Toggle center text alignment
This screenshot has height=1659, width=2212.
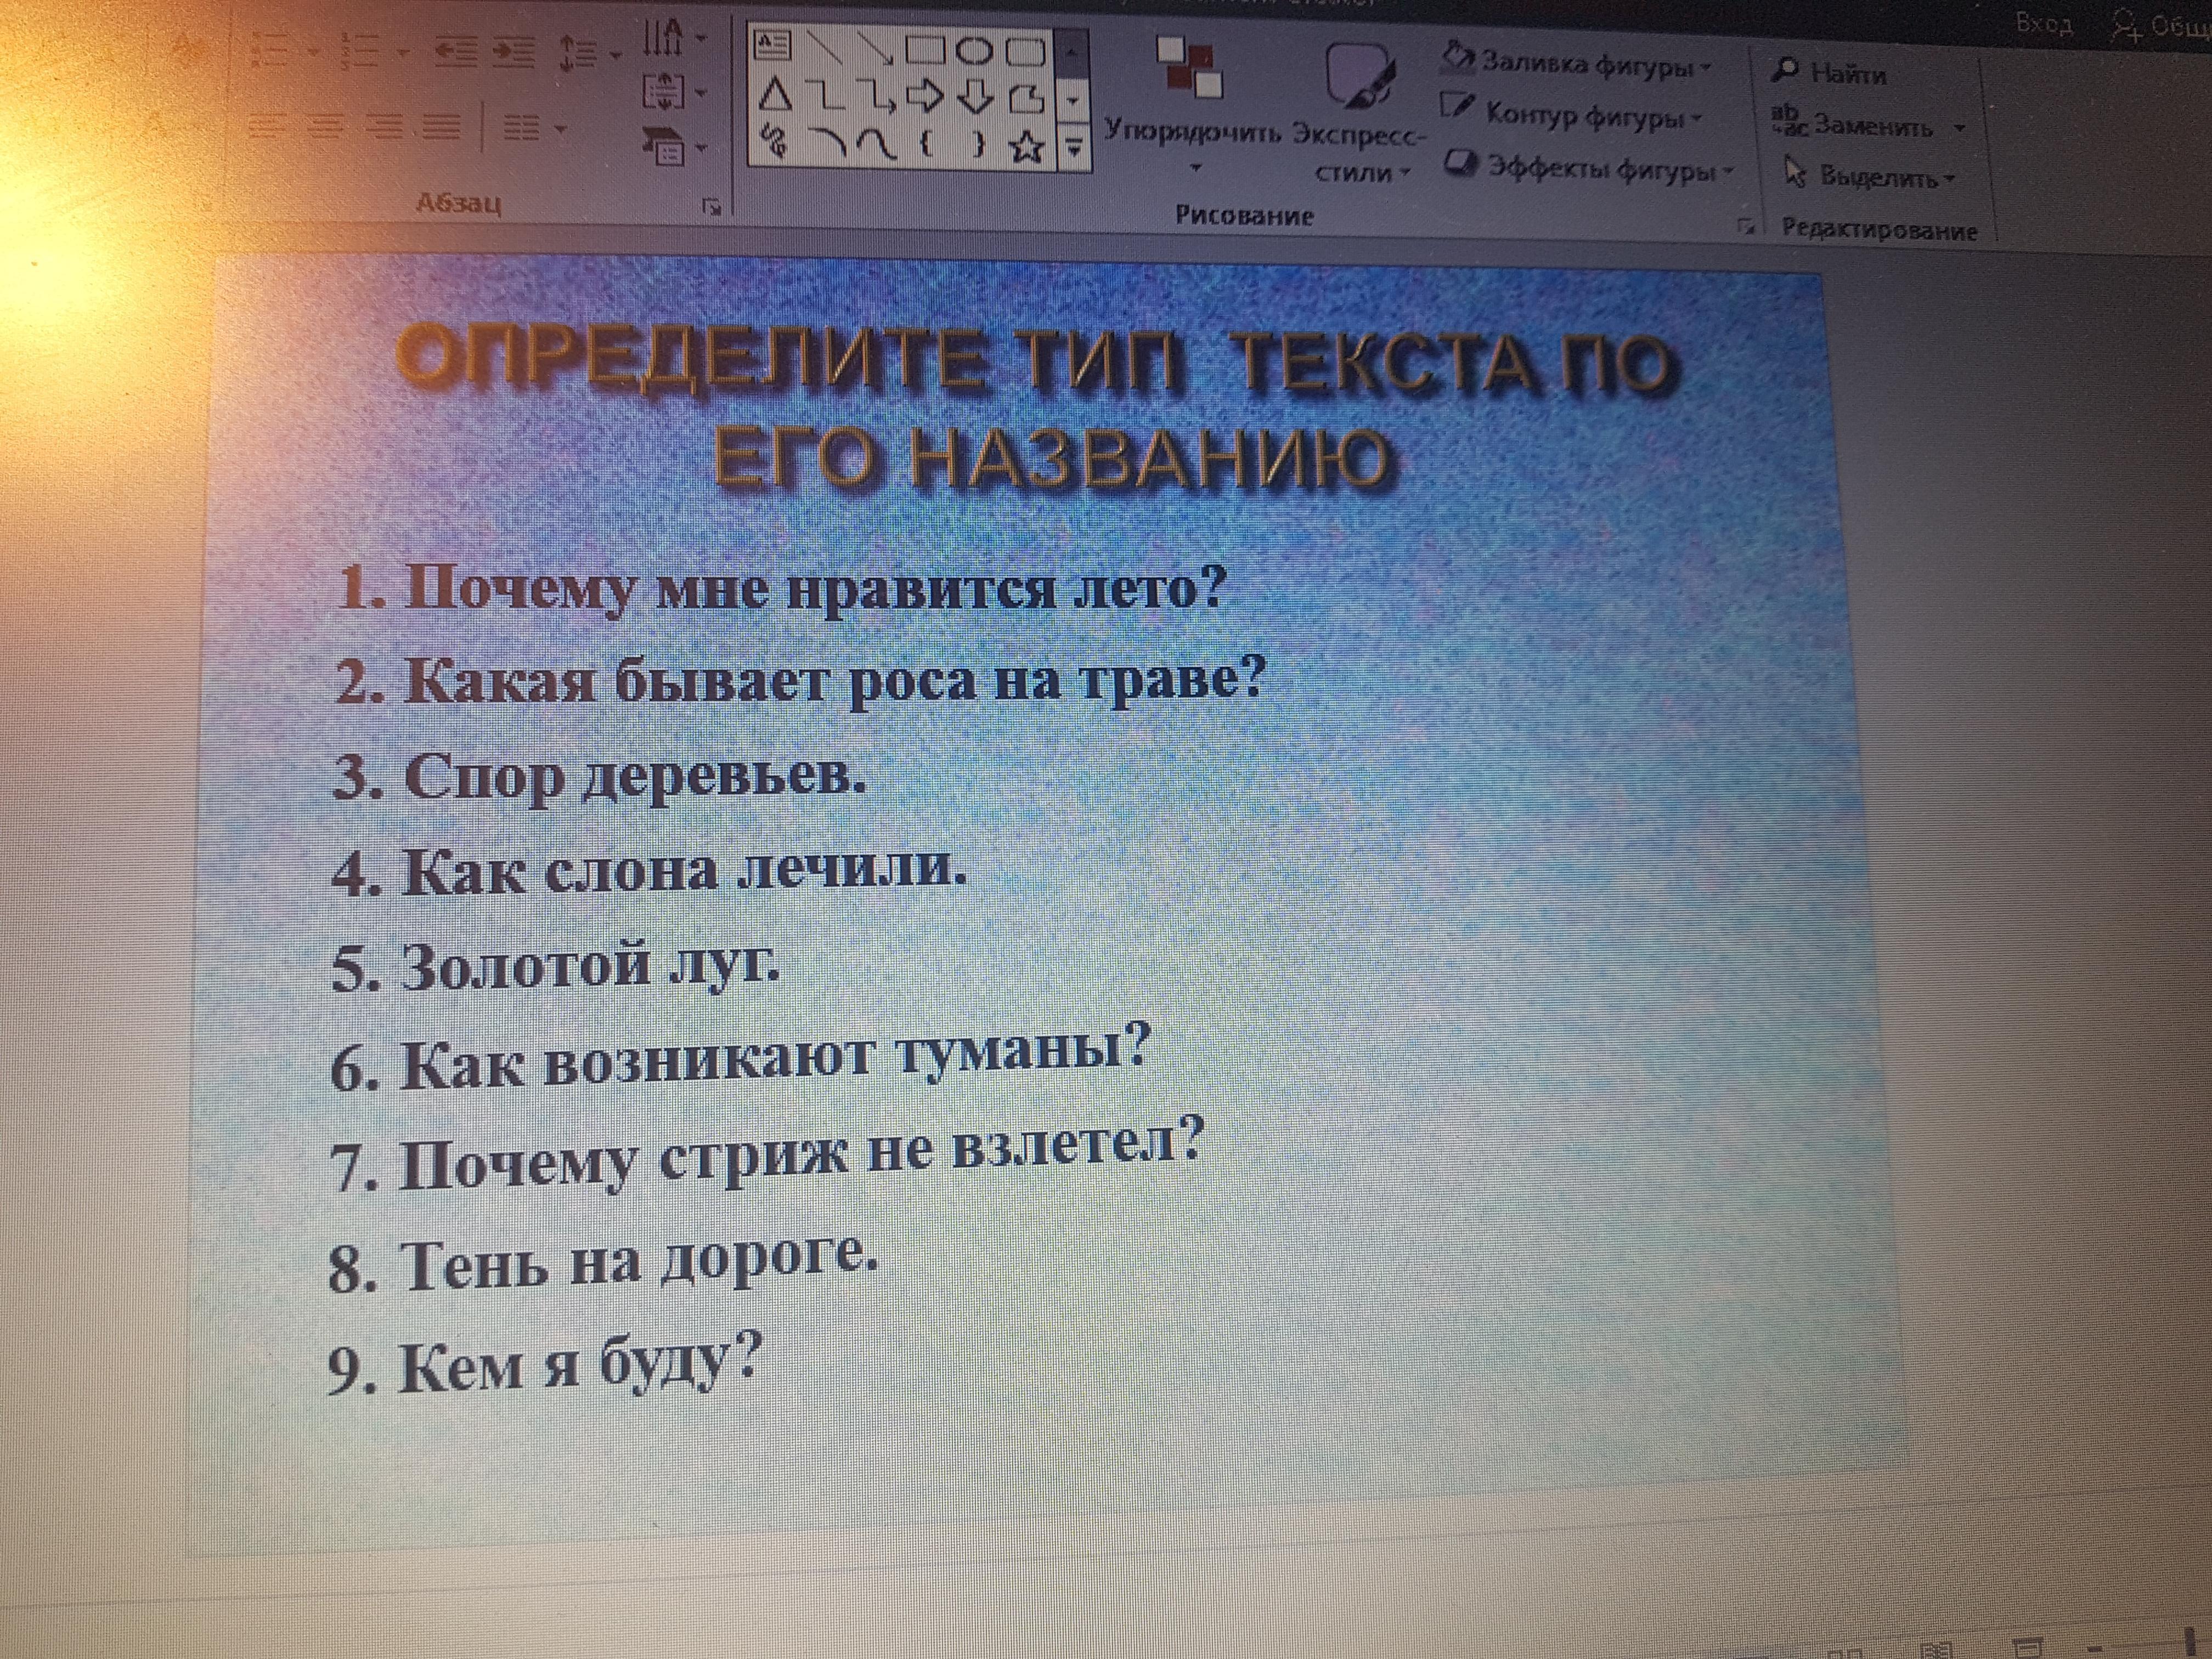point(325,127)
